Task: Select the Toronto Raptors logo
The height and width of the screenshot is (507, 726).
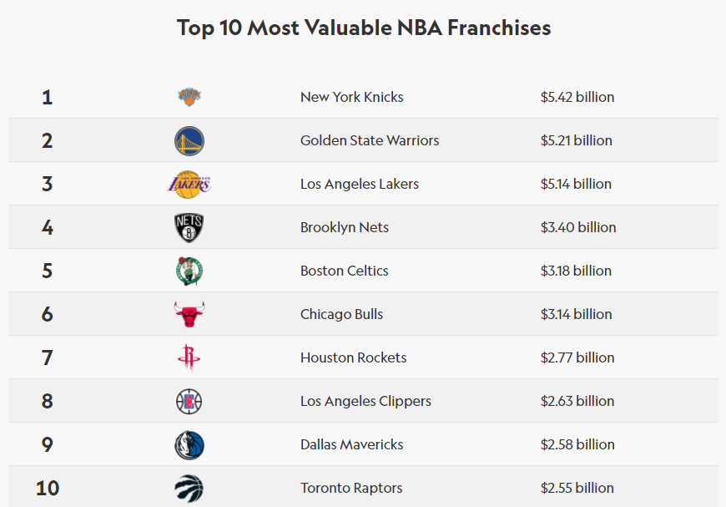Action: (189, 488)
